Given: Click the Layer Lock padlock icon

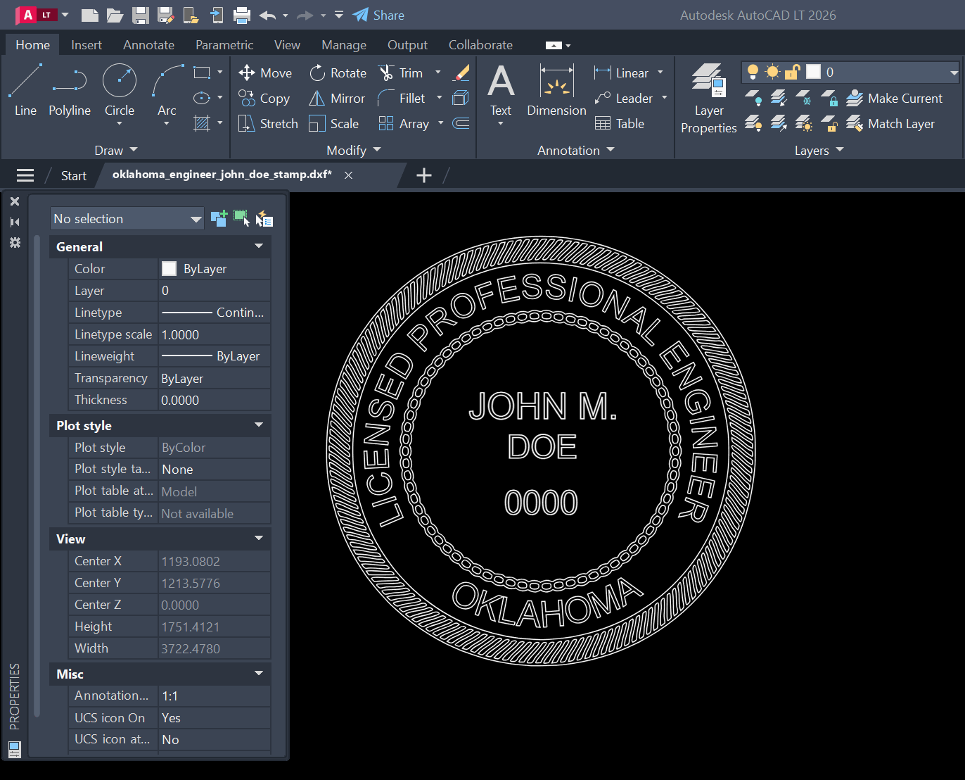Looking at the screenshot, I should pos(829,98).
